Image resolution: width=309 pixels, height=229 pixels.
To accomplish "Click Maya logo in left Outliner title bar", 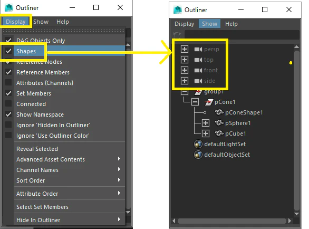I will pos(9,8).
